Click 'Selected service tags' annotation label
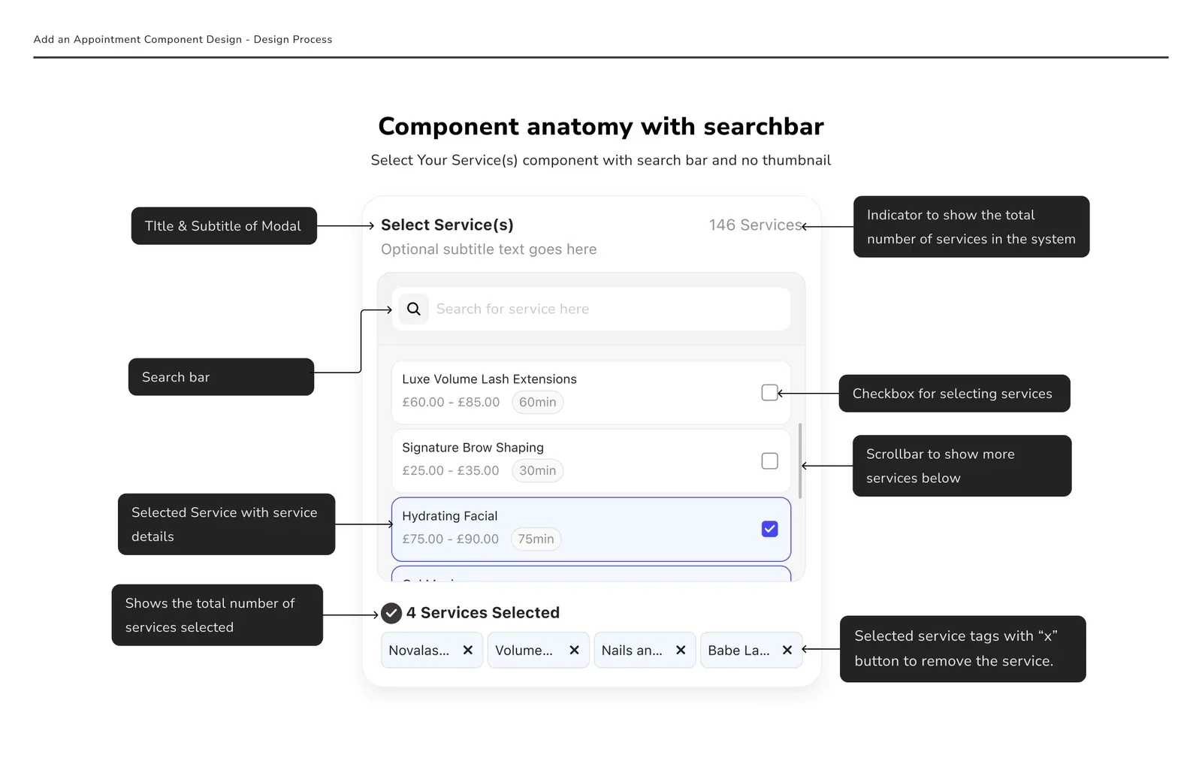This screenshot has width=1202, height=767. (x=962, y=649)
